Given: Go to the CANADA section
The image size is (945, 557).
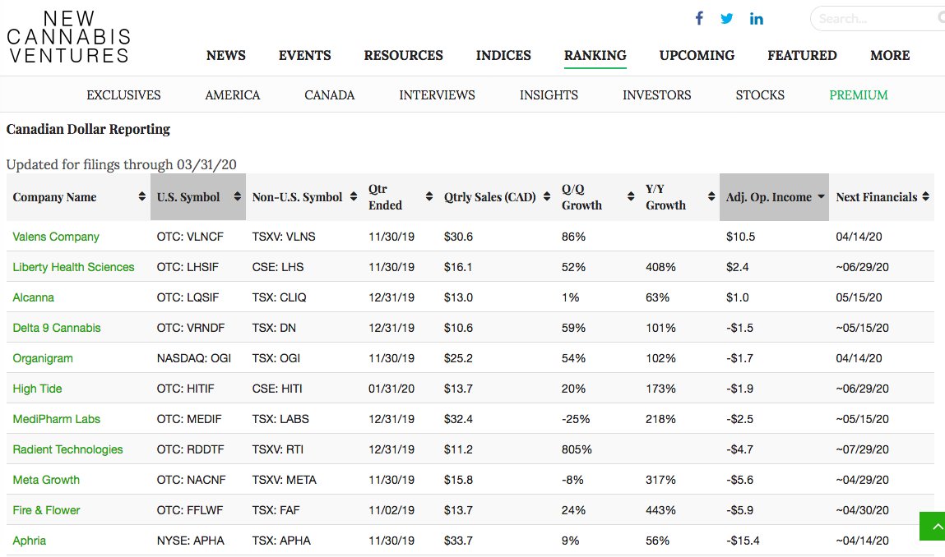Looking at the screenshot, I should tap(330, 95).
